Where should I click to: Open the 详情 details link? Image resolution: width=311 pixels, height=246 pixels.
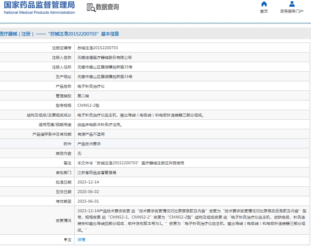tap(81, 240)
